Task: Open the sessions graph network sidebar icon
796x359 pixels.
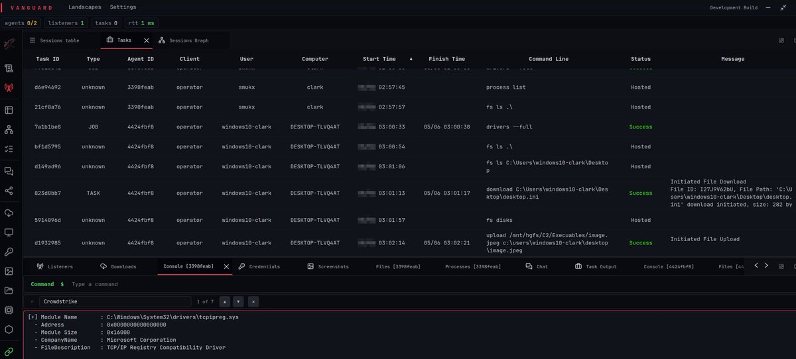Action: tap(9, 129)
